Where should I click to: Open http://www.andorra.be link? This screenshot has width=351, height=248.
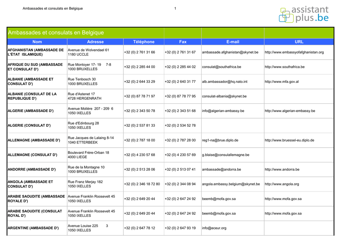coord(282,170)
